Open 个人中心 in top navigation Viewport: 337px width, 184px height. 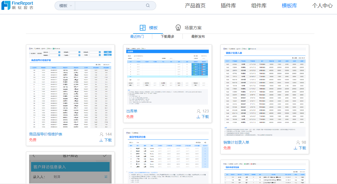[322, 6]
